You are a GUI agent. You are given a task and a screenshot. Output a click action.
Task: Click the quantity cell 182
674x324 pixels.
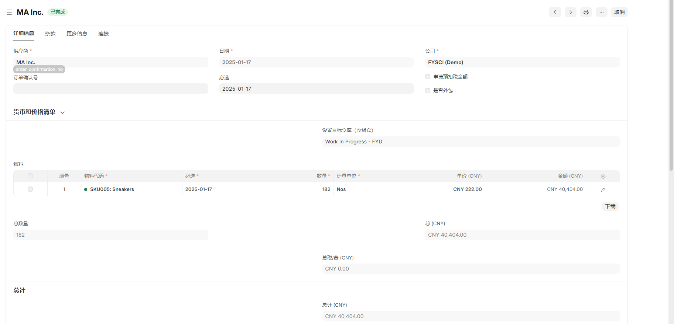point(308,189)
